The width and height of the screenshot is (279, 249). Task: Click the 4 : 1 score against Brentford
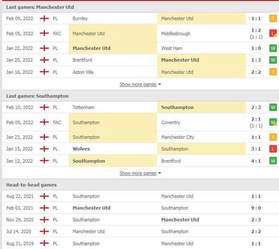(256, 161)
